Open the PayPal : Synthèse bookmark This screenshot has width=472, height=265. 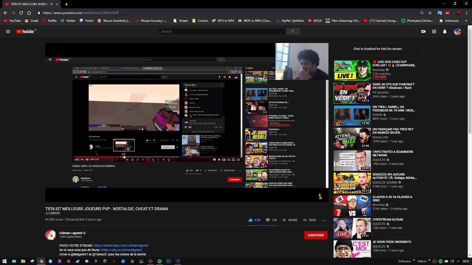point(290,21)
